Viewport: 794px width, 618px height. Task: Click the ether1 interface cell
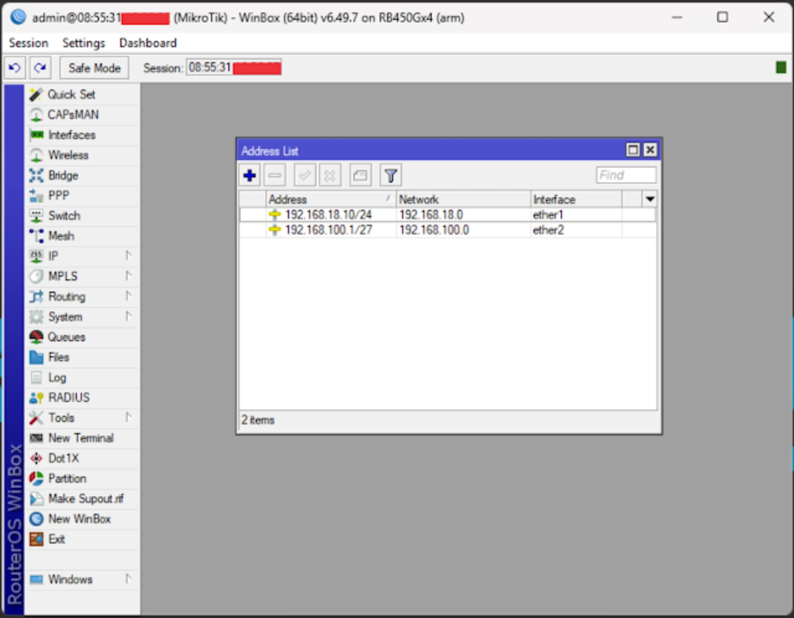click(x=548, y=215)
